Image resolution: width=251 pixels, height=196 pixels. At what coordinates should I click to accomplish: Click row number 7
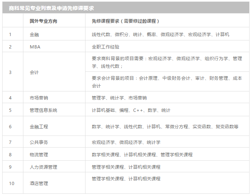pyautogui.click(x=10, y=142)
